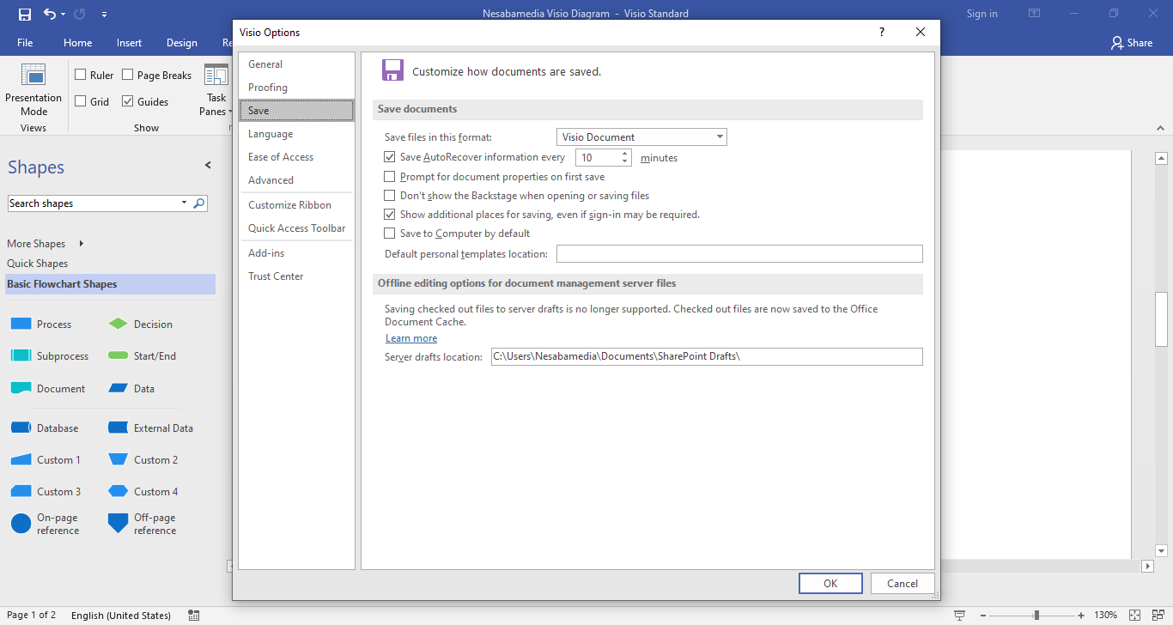1173x625 pixels.
Task: Click the Decision shape icon
Action: [x=118, y=324]
